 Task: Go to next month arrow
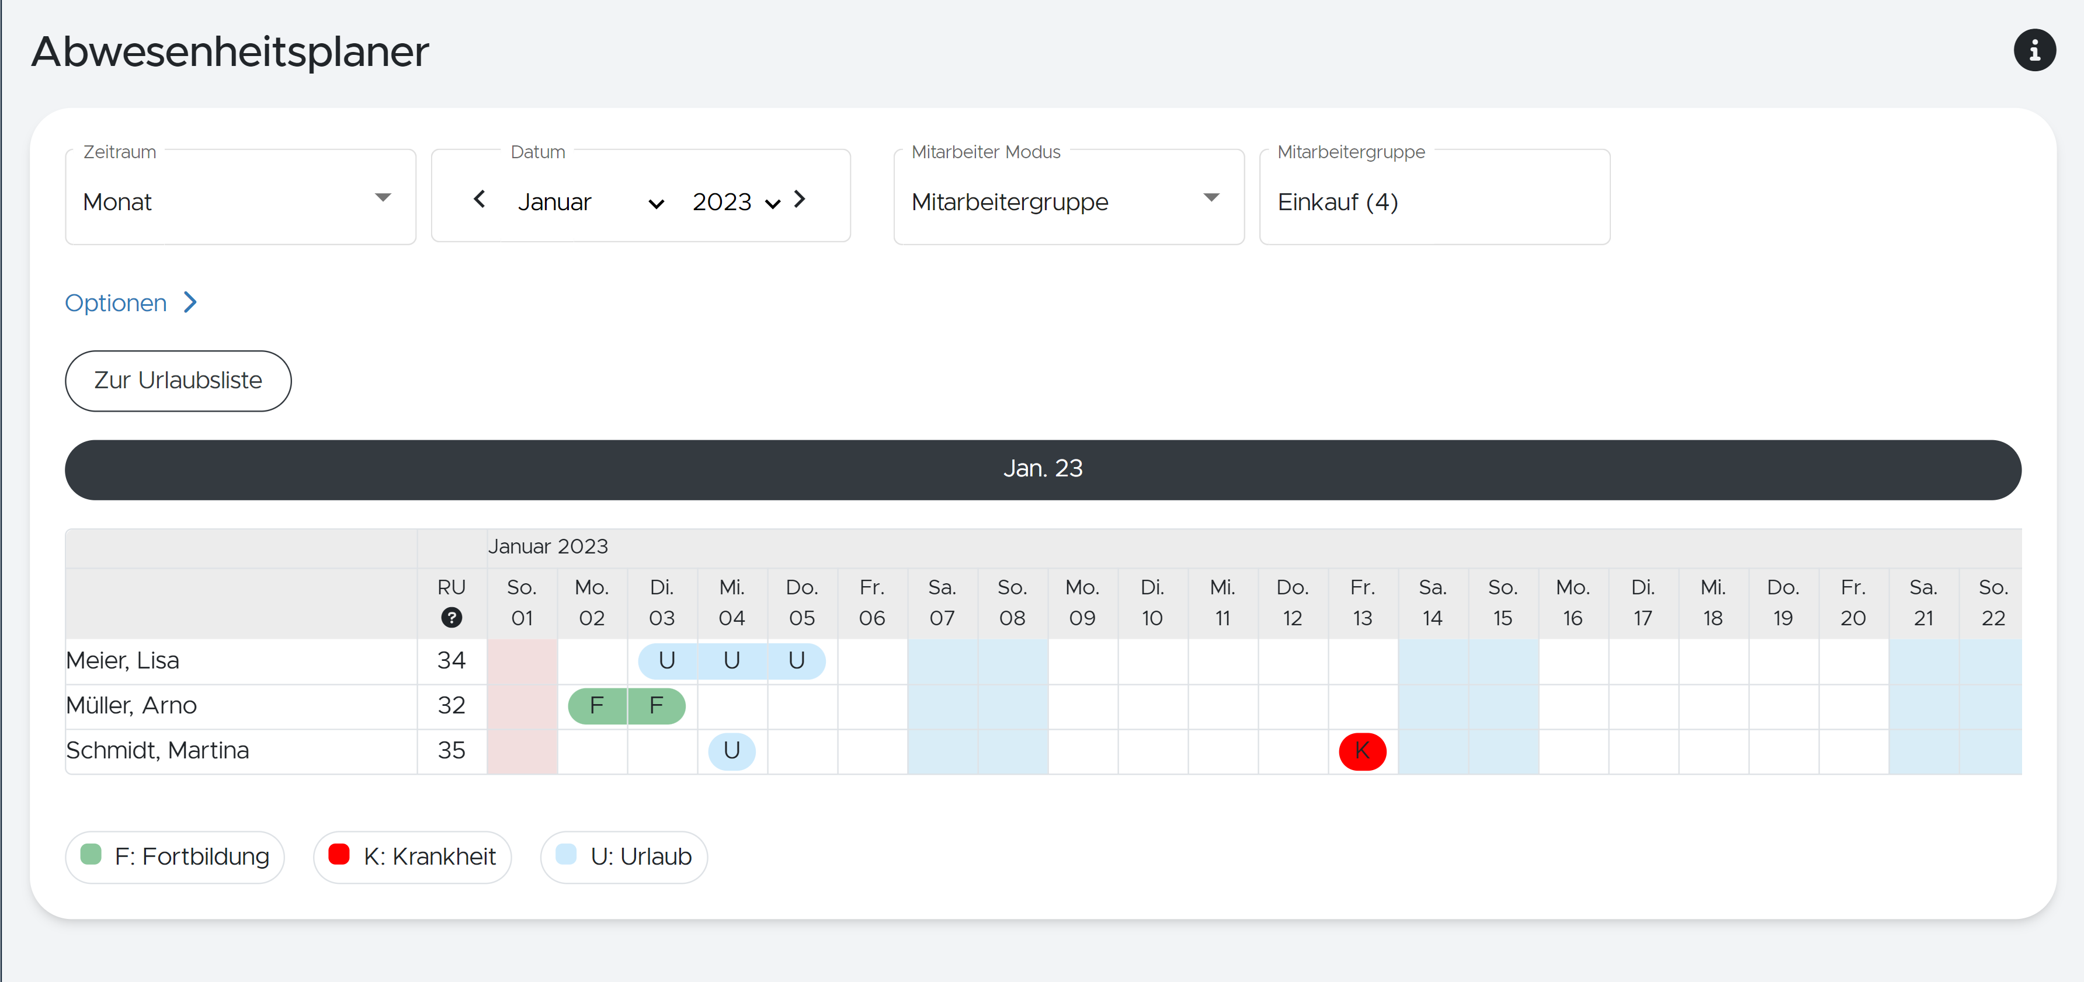click(x=799, y=199)
